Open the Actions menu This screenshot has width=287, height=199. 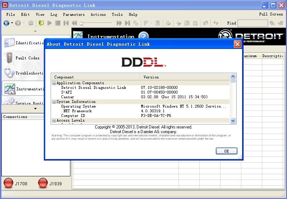pos(98,14)
